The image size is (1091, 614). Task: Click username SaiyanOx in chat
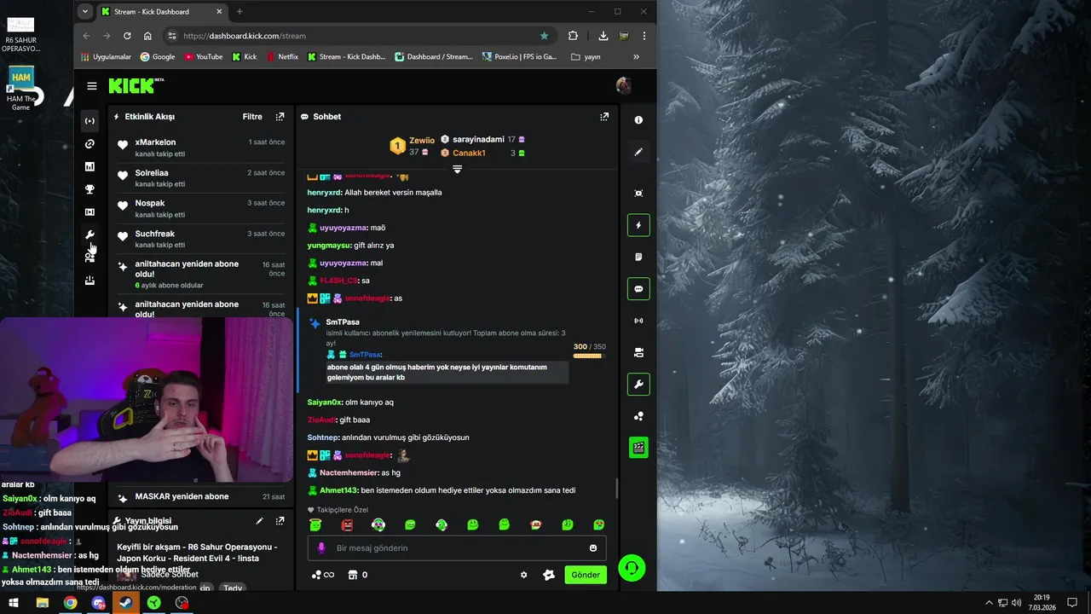(324, 402)
